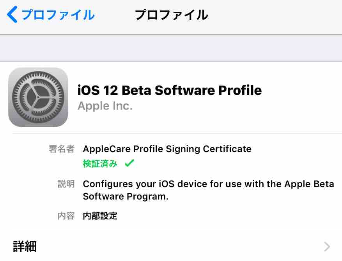
Task: Click the 'Software Program.' description line
Action: coord(126,196)
